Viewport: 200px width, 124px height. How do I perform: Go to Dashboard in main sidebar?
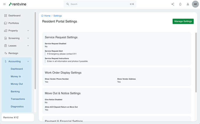[14, 15]
